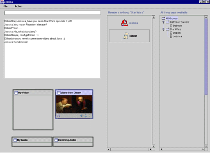Click the members panel scroll down arrow

click(x=153, y=146)
